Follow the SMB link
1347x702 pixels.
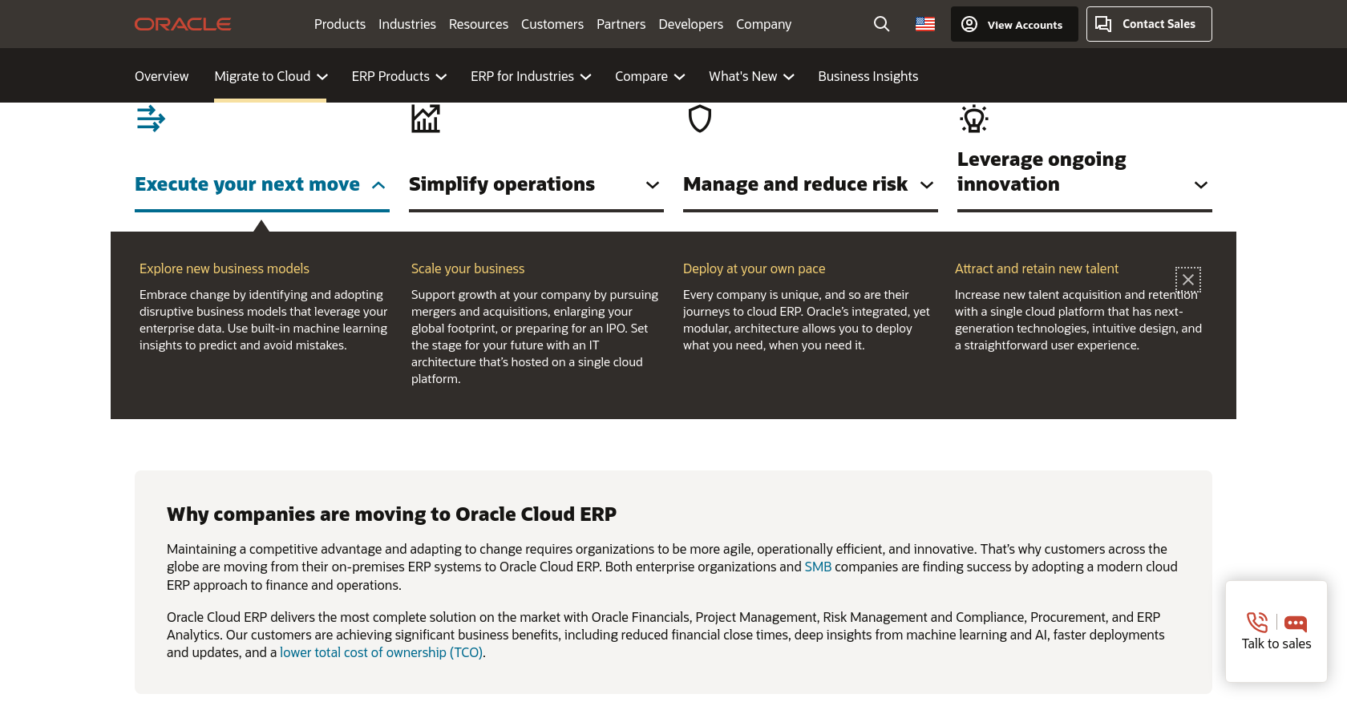[818, 567]
